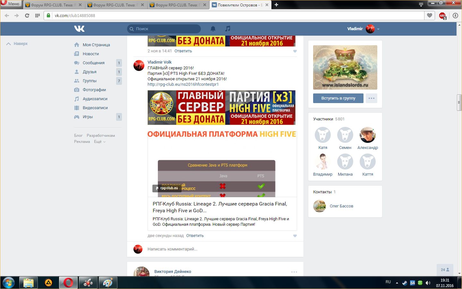Click the Группы people icon
Screen dimensions: 462x289
(x=77, y=81)
